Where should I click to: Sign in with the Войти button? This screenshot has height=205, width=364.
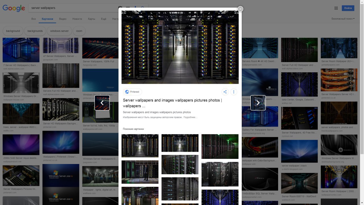pyautogui.click(x=348, y=8)
